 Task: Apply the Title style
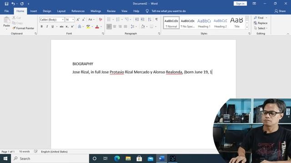tap(237, 23)
